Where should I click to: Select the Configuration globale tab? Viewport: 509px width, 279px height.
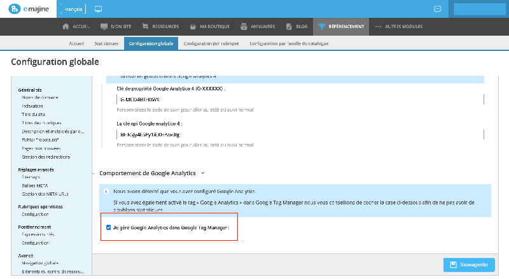151,43
